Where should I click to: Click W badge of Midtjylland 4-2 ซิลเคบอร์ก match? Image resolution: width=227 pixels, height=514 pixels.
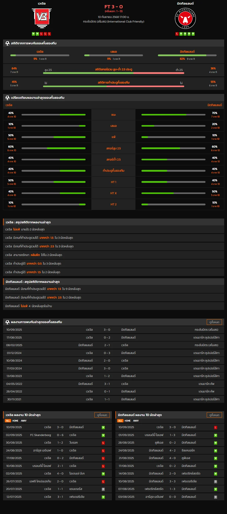point(216,451)
